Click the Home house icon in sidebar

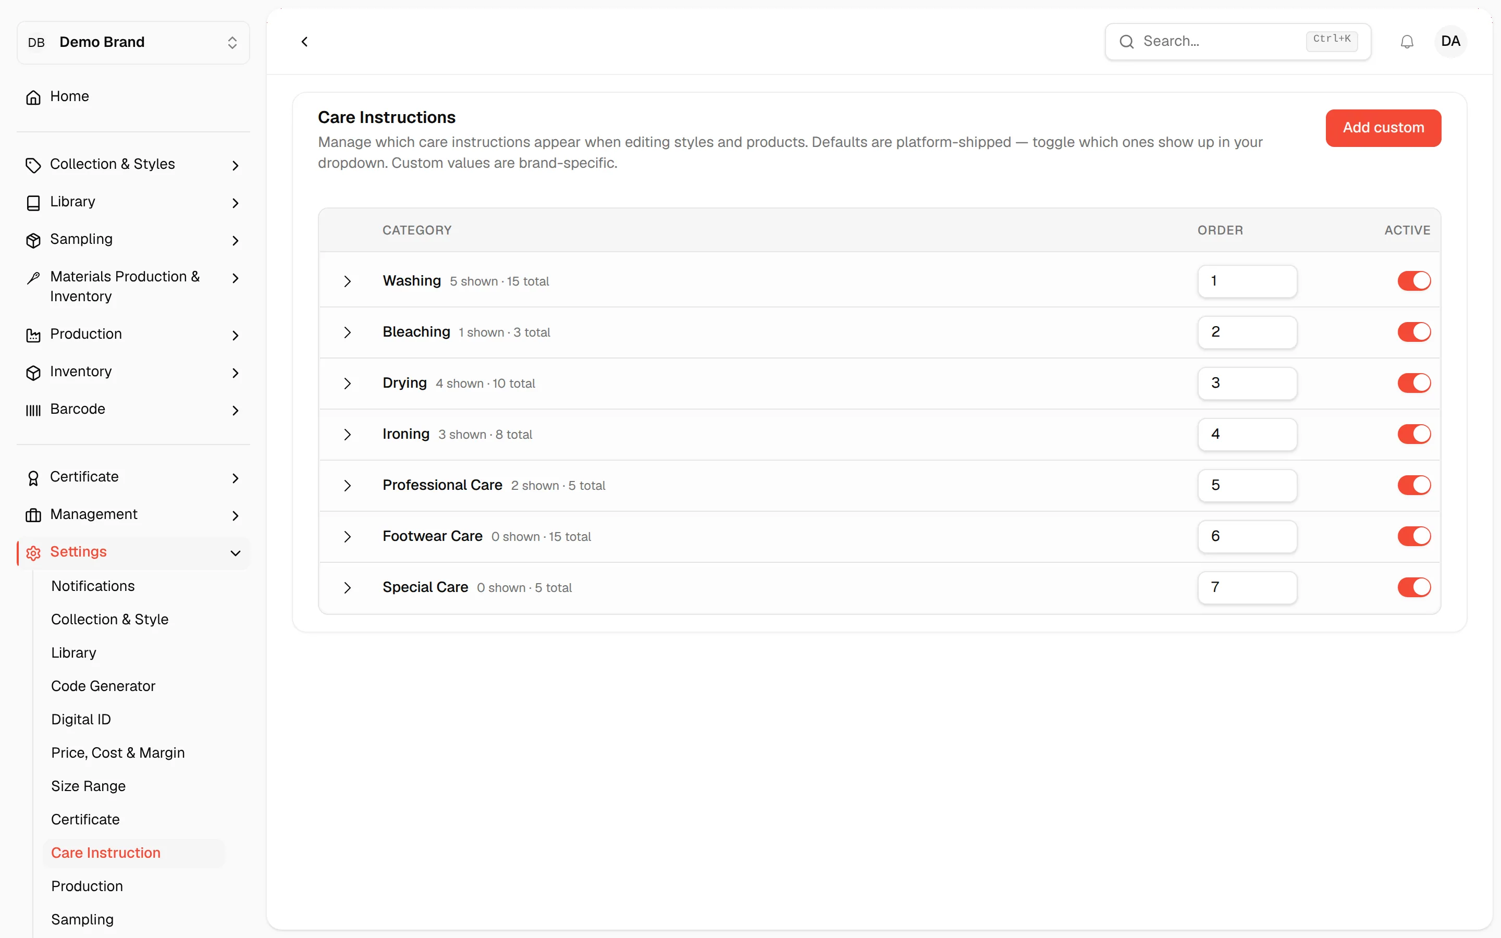click(33, 97)
